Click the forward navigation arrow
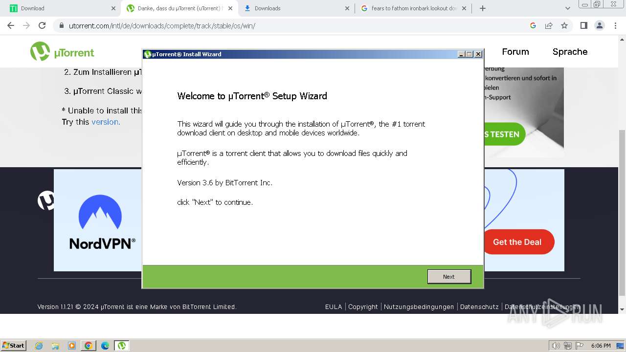The width and height of the screenshot is (626, 352). click(26, 25)
